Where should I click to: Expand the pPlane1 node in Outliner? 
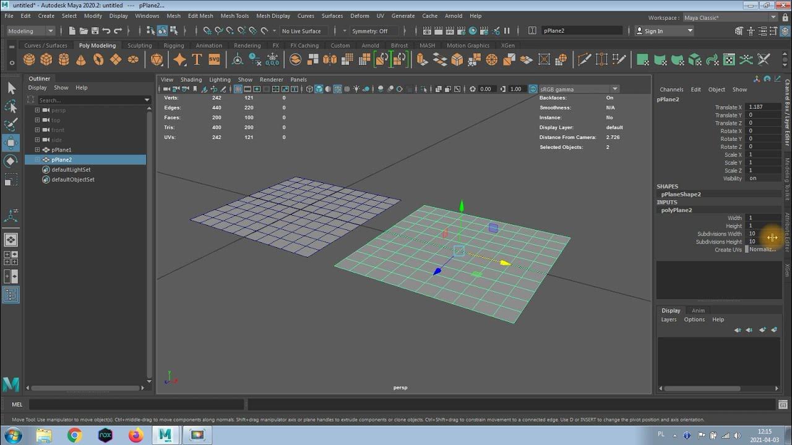tap(37, 150)
